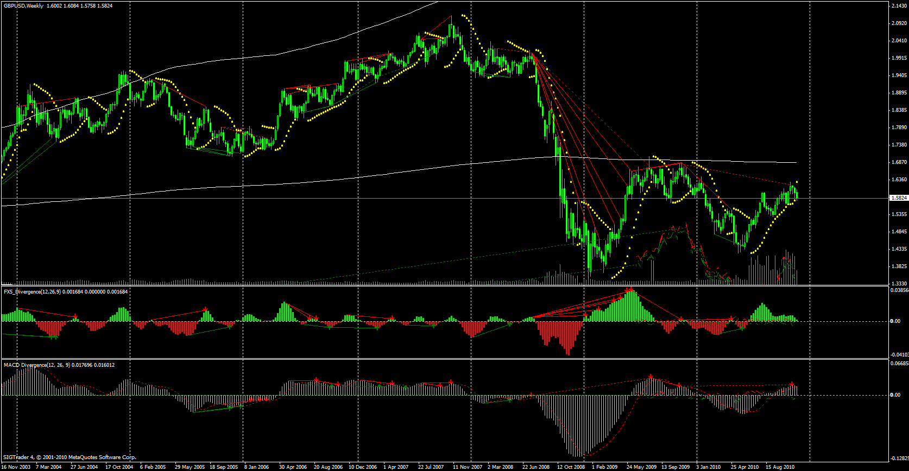
Task: Click the 10 Dec 2006 date label
Action: click(363, 467)
